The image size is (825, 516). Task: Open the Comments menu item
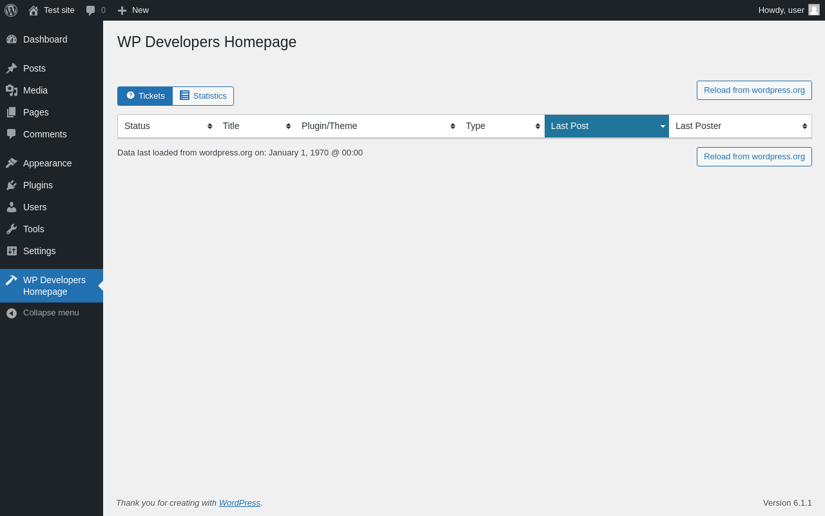click(52, 134)
